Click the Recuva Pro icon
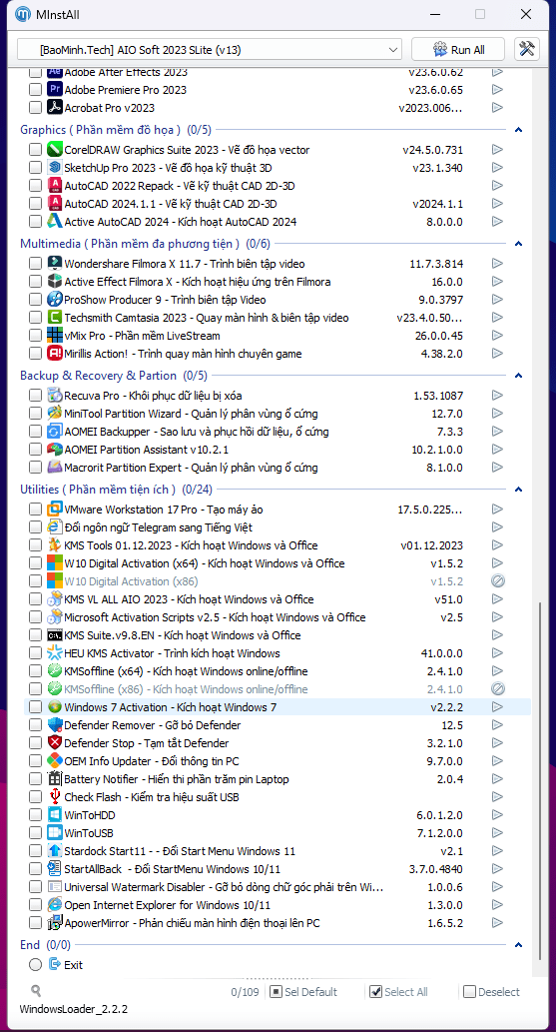Image resolution: width=556 pixels, height=1032 pixels. coord(55,396)
